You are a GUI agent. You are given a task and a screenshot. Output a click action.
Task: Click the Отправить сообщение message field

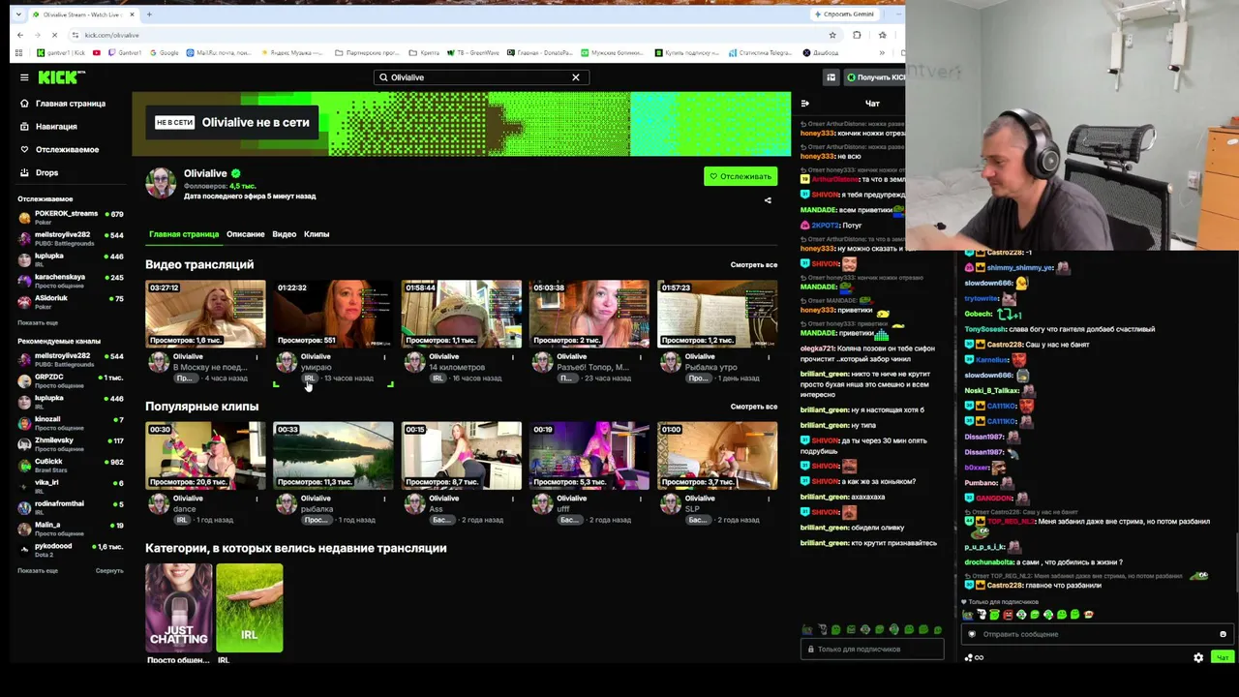[1098, 634]
